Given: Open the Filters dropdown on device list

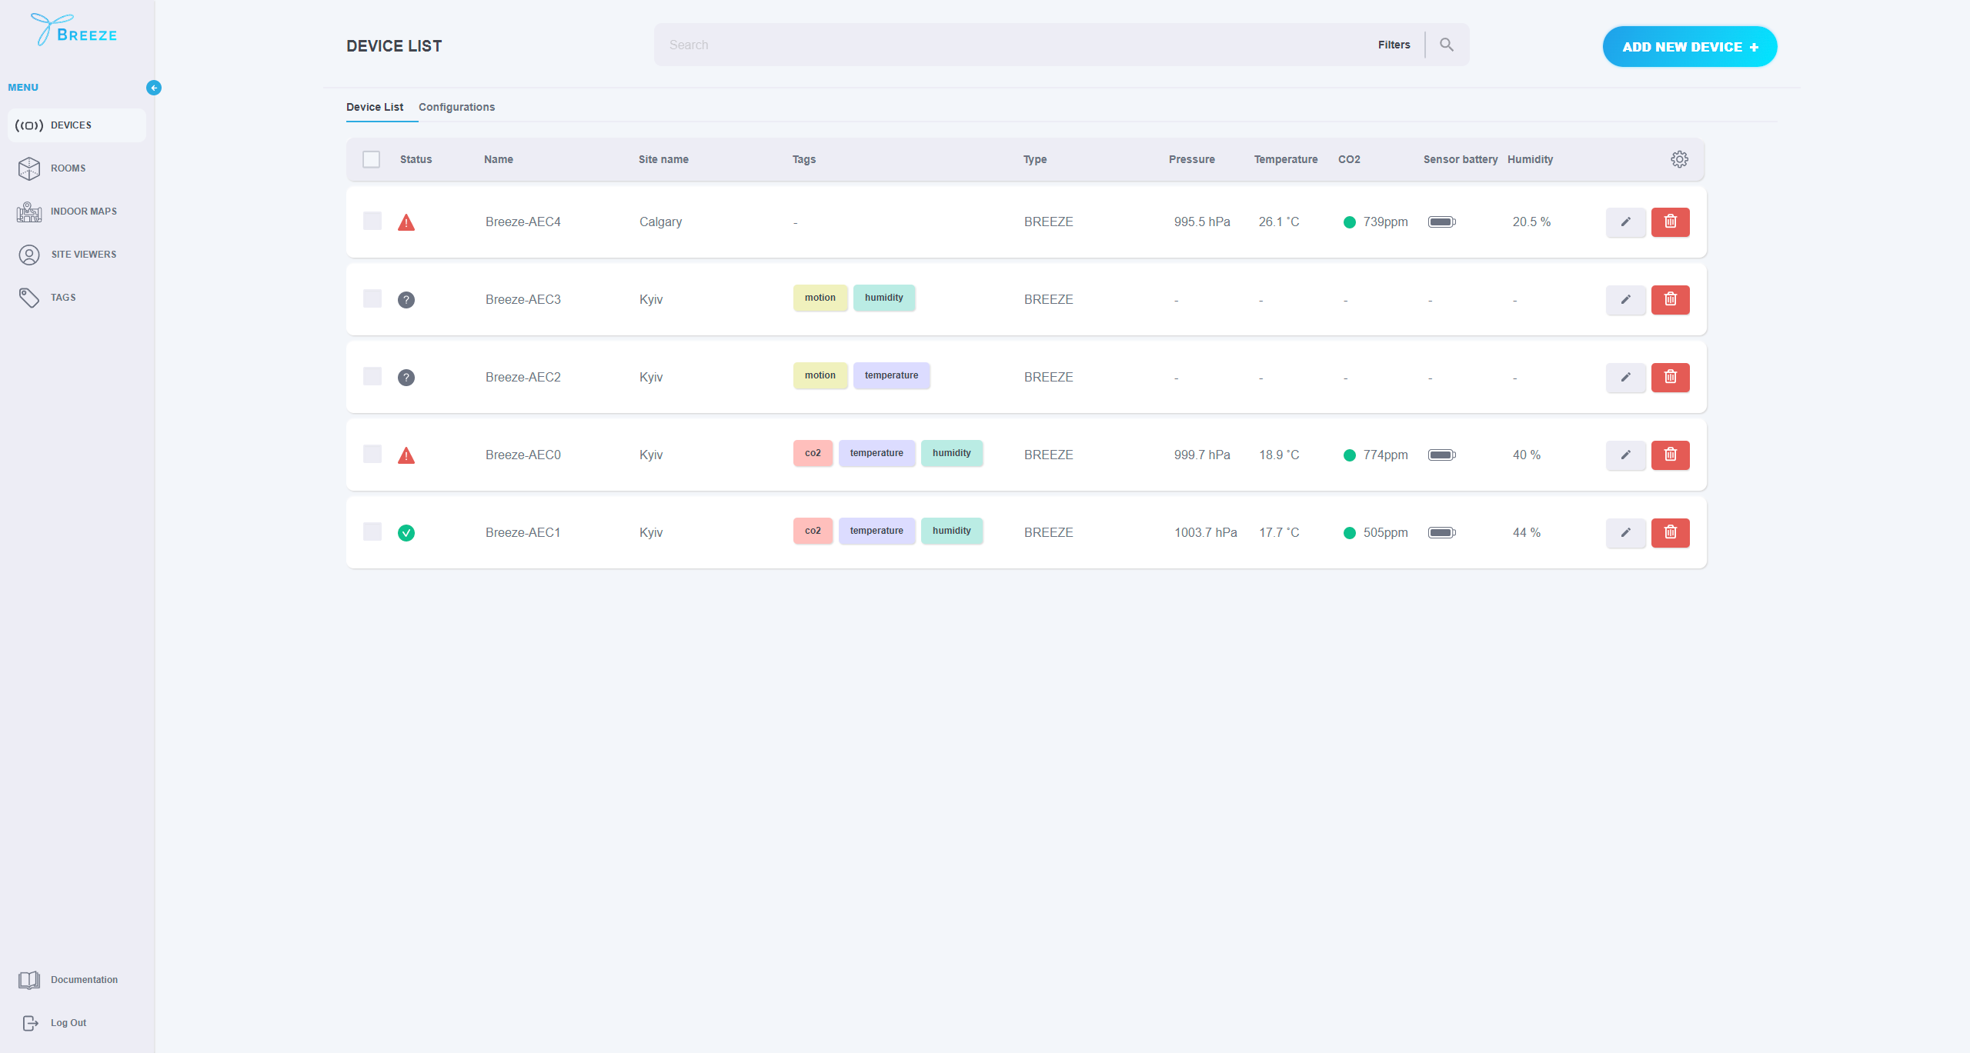Looking at the screenshot, I should tap(1395, 45).
